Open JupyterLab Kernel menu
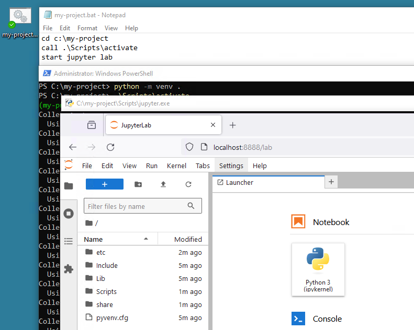The width and height of the screenshot is (414, 330). click(x=176, y=166)
